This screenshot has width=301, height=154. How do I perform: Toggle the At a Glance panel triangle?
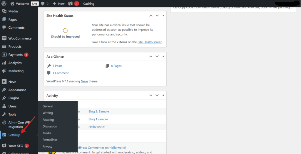[163, 57]
